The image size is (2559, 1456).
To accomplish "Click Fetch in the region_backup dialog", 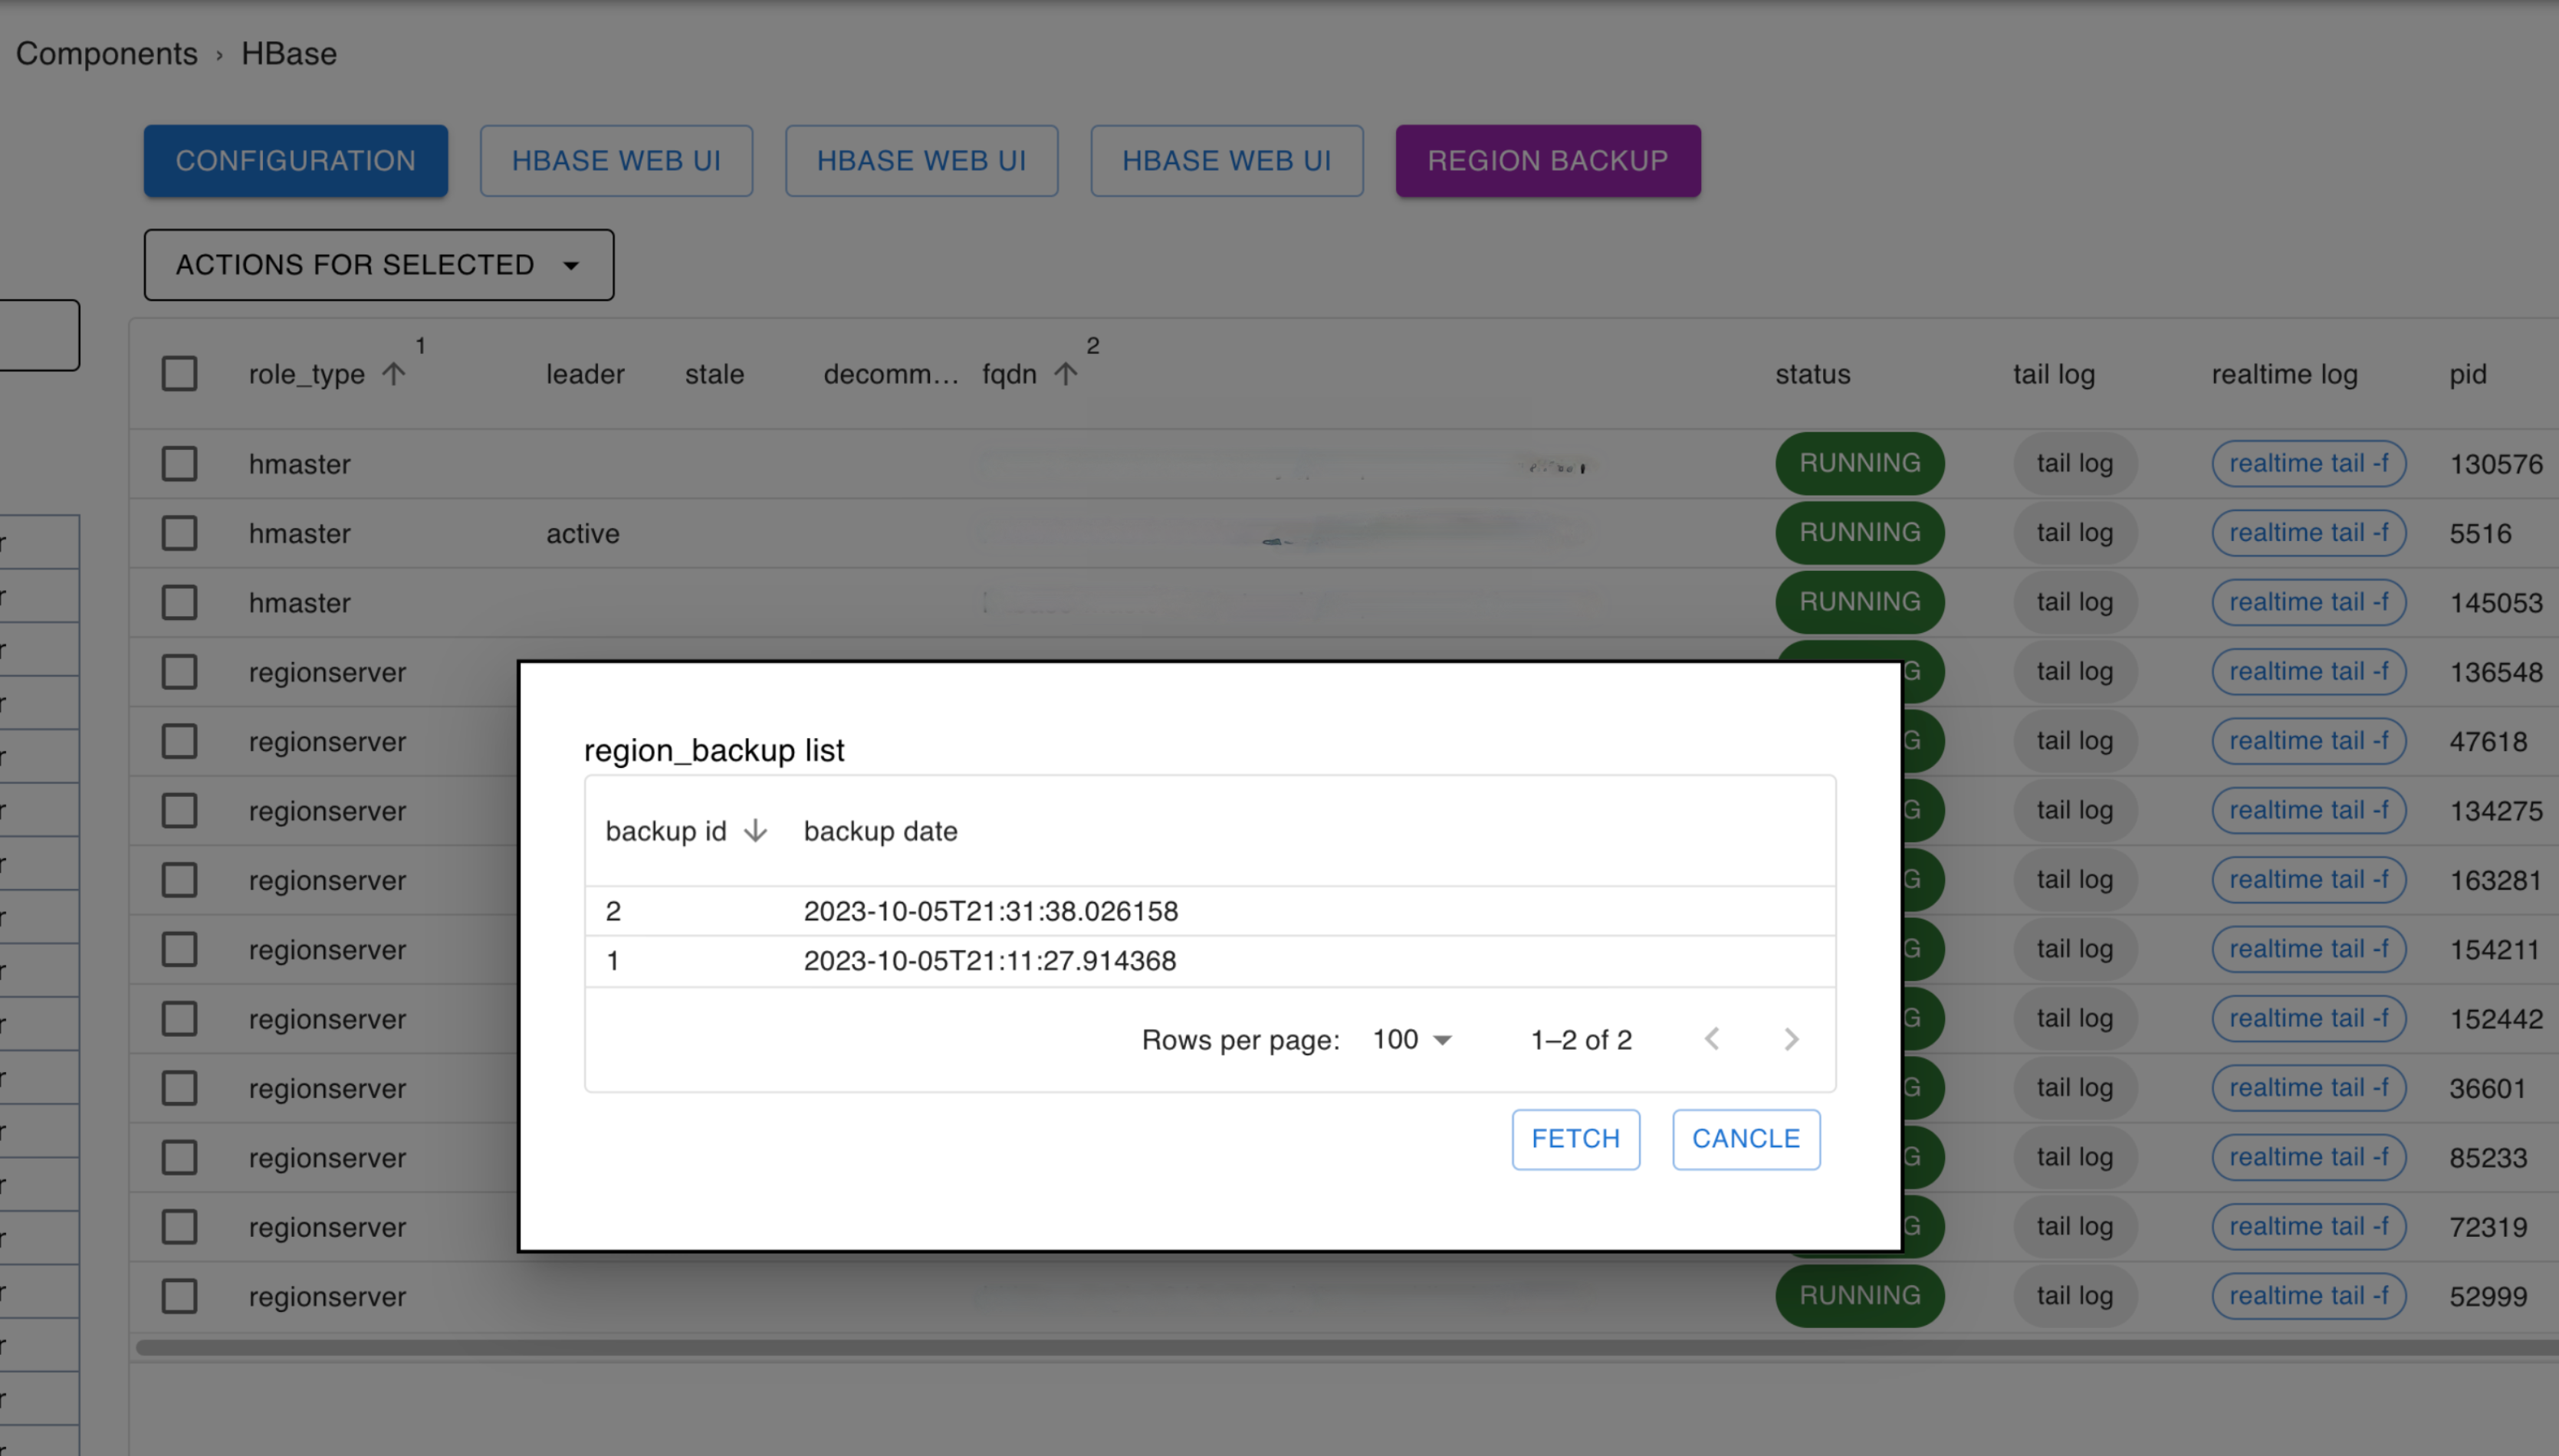I will pos(1575,1139).
